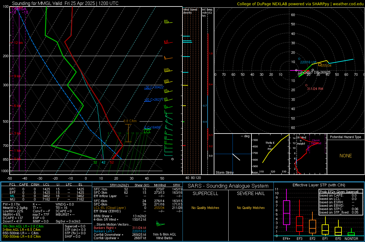Image resolution: width=365 pixels, height=242 pixels.
Task: Click the PW = 0.17in value
Action: [x=11, y=204]
